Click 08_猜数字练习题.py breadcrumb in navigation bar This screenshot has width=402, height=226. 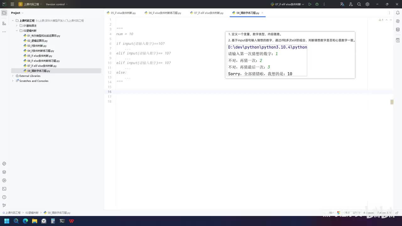pyautogui.click(x=57, y=213)
